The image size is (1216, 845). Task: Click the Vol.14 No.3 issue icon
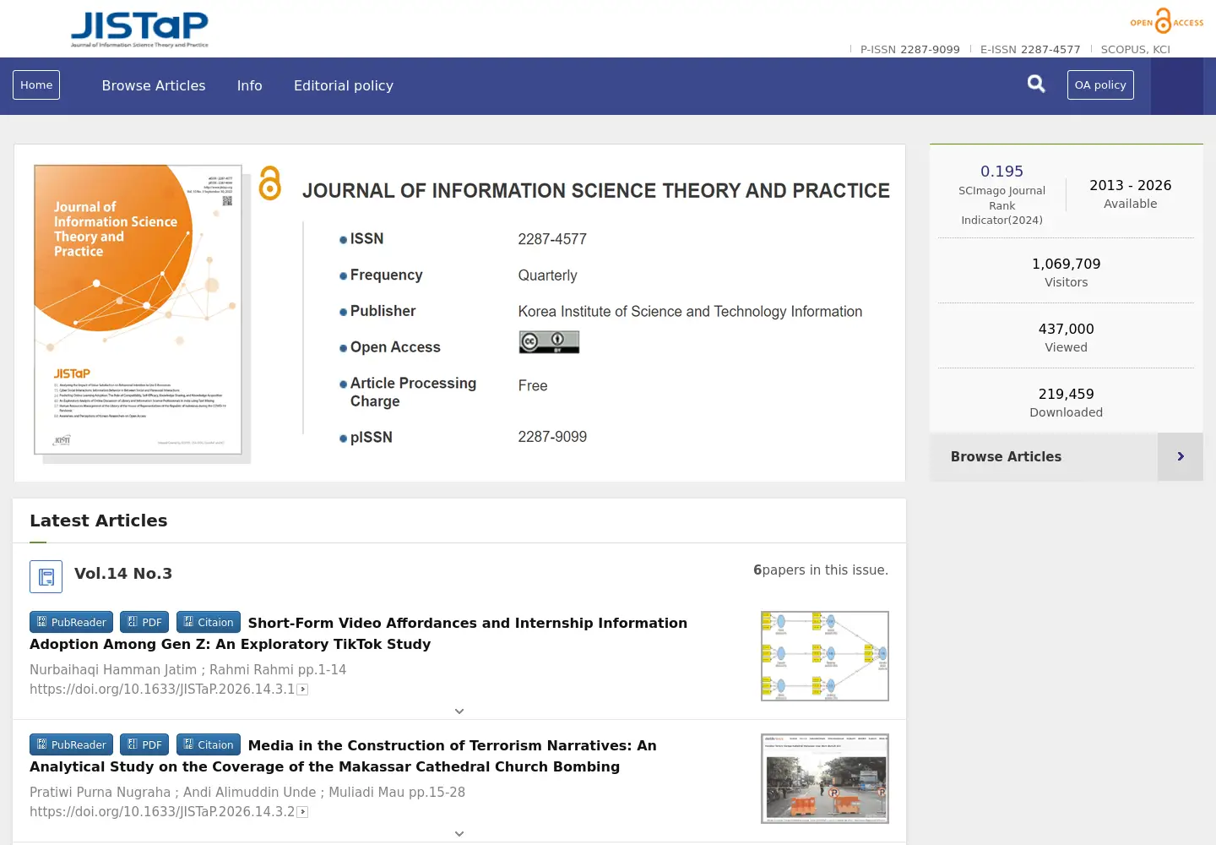tap(46, 577)
